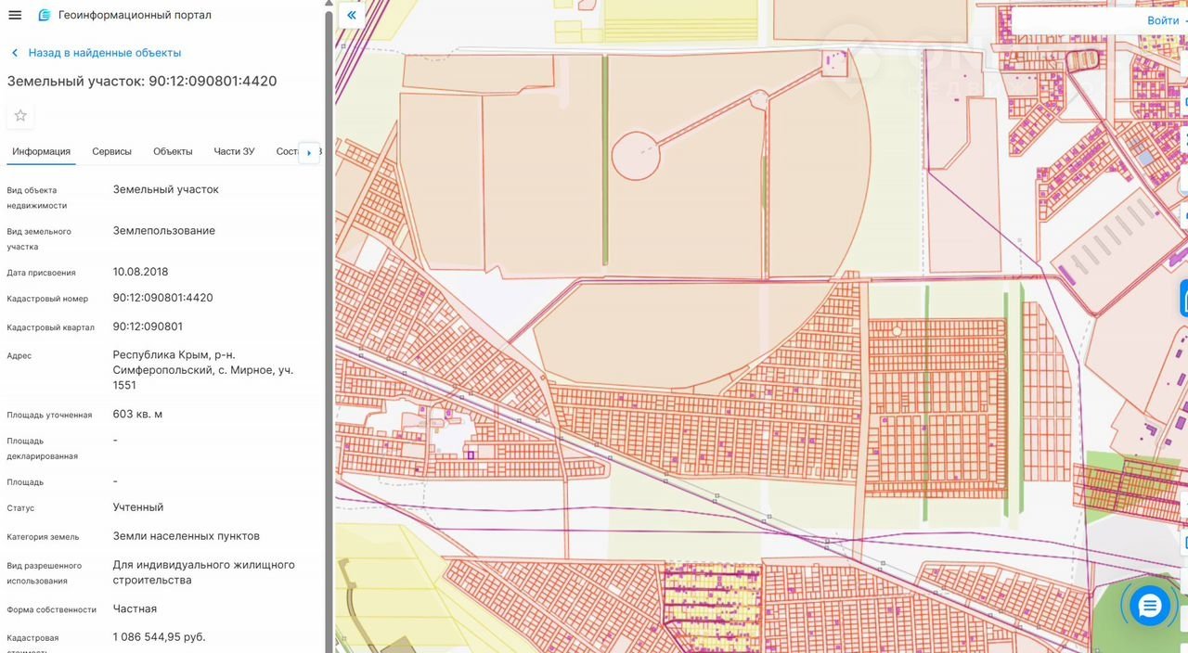Click the scrollbar up arrow

pos(329,5)
